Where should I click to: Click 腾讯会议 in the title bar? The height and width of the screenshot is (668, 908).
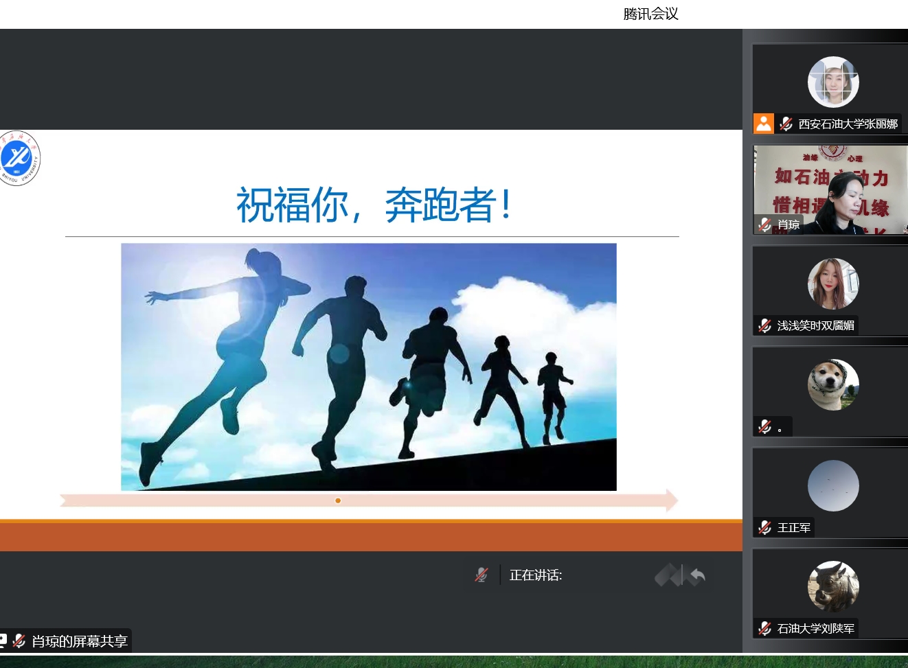pos(649,14)
